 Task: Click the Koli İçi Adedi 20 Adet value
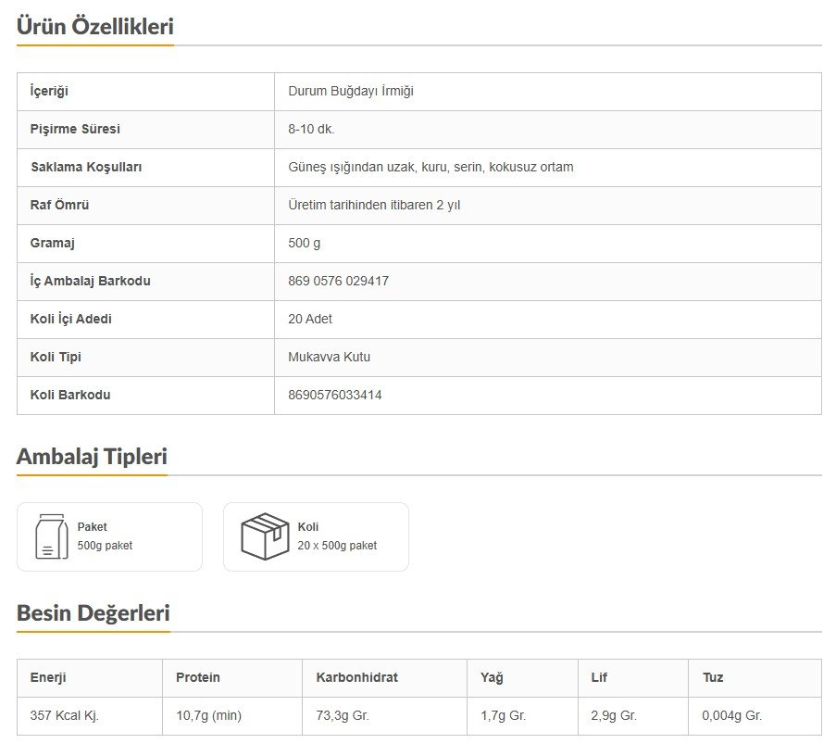click(310, 319)
